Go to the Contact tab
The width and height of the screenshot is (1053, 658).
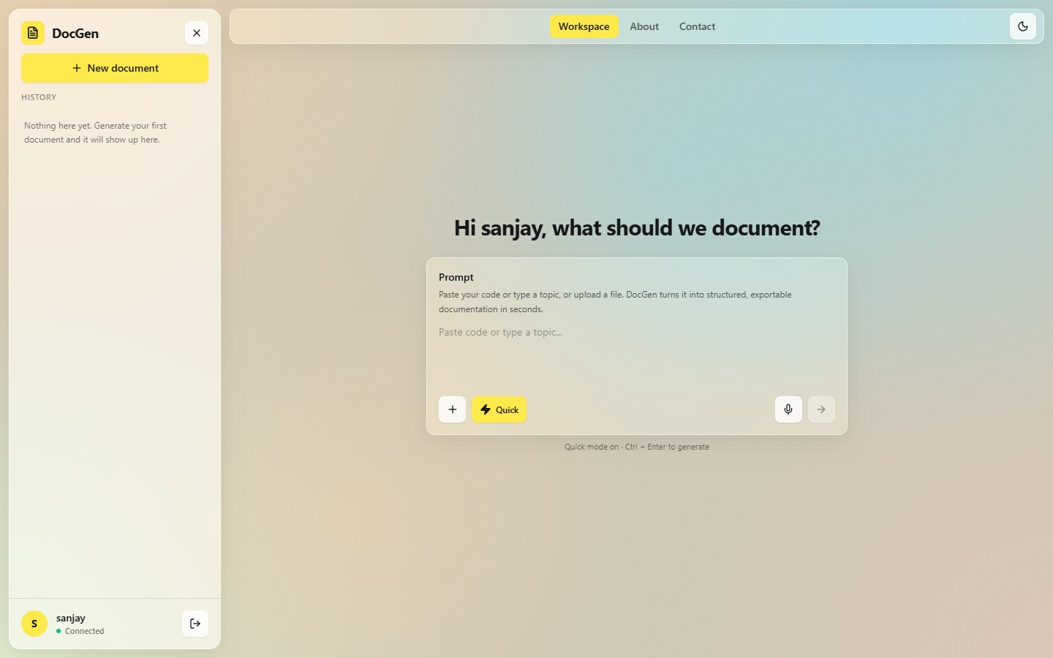coord(697,26)
